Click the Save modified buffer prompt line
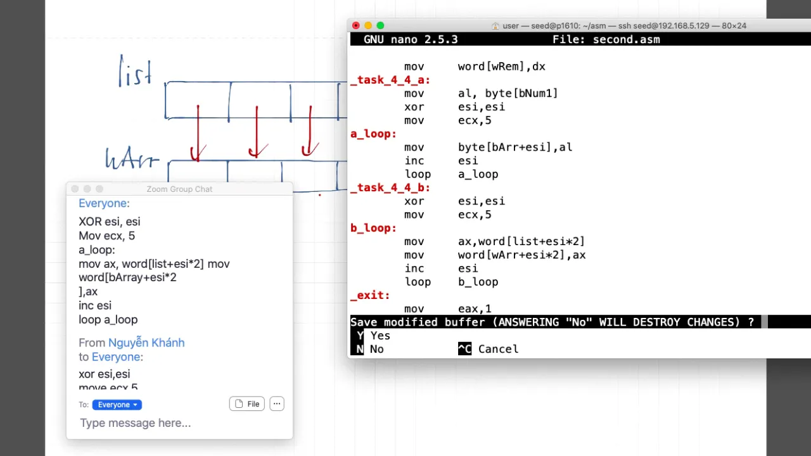This screenshot has width=811, height=456. click(x=552, y=322)
